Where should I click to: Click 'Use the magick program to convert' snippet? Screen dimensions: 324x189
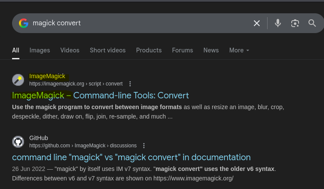(97, 107)
